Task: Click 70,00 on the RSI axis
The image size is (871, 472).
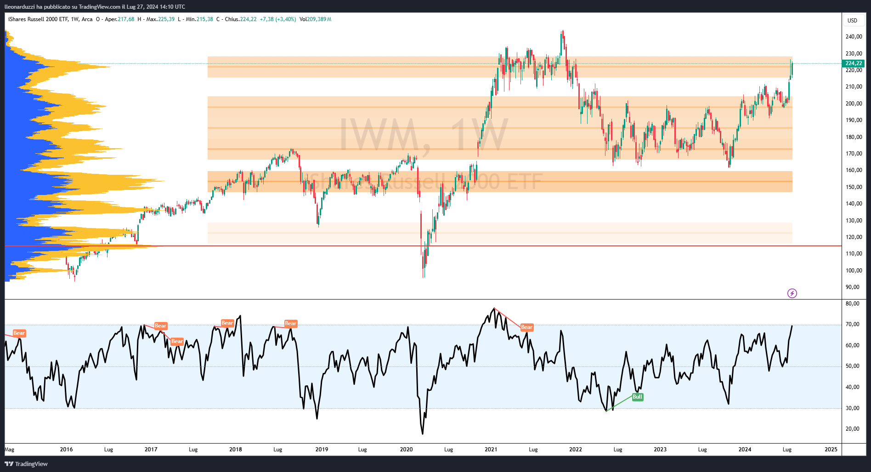Action: 853,324
